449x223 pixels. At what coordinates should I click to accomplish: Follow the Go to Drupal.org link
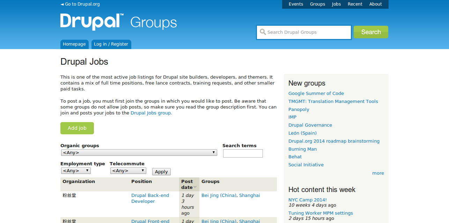click(80, 4)
